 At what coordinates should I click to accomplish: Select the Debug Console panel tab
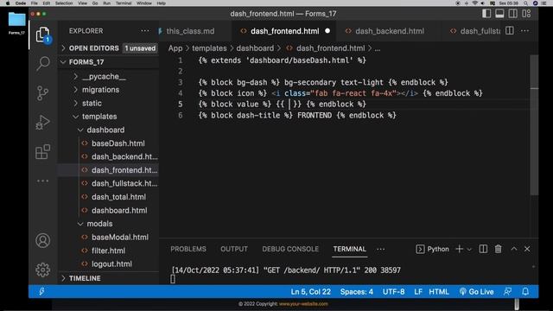290,249
